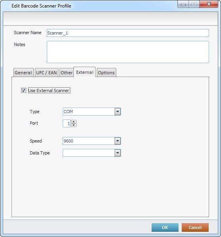Open the Type dropdown showing COM
This screenshot has width=221, height=237.
(92, 112)
